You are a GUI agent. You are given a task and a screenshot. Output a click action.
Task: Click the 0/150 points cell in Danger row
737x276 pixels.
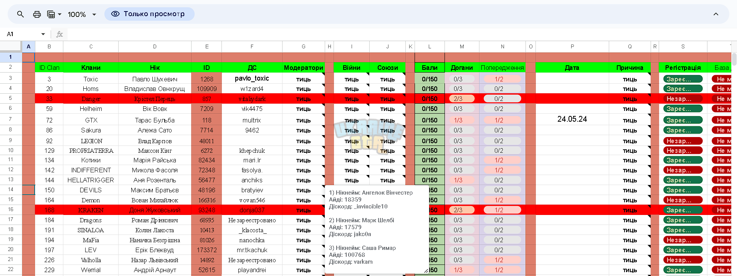[x=430, y=99]
